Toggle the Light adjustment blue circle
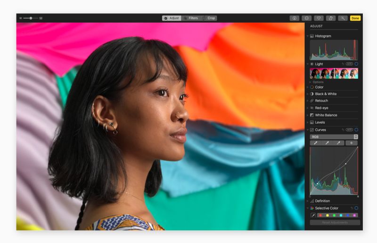Image resolution: width=377 pixels, height=243 pixels. click(356, 64)
